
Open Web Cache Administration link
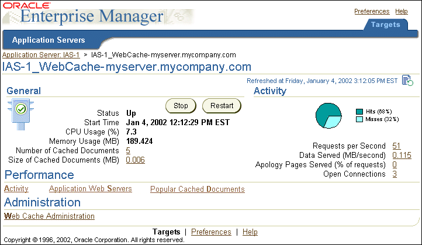pos(49,216)
